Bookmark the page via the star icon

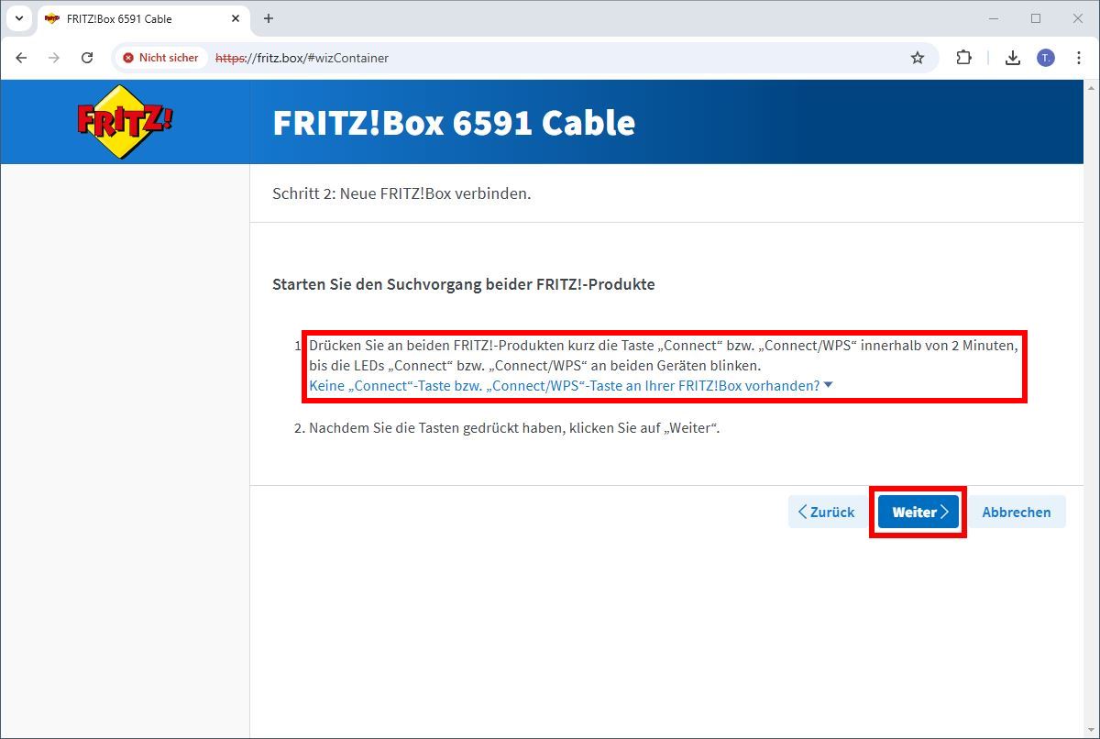tap(917, 57)
